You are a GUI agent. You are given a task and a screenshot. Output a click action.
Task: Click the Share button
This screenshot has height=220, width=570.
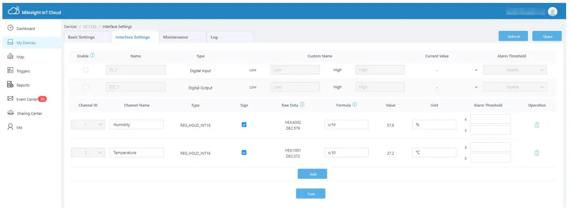coord(547,36)
